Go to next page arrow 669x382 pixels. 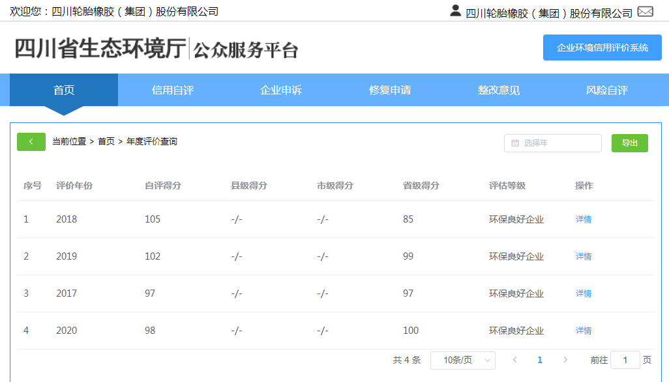point(565,360)
